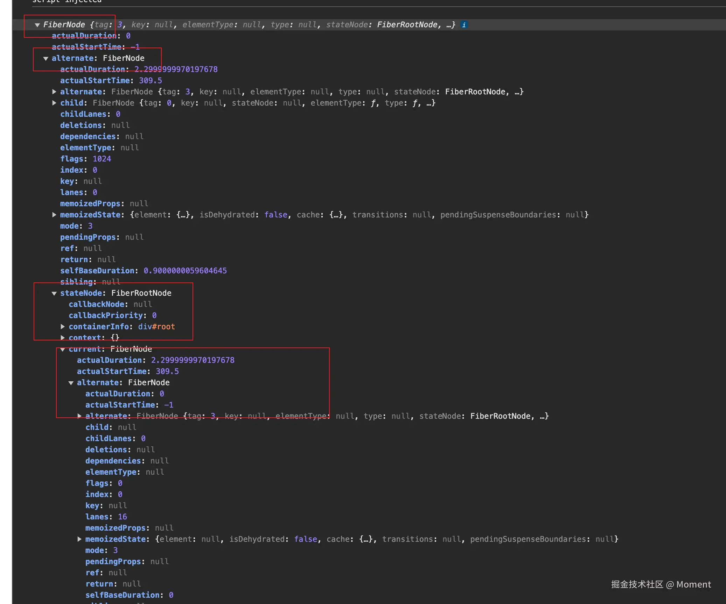Click the div#root element link
The height and width of the screenshot is (604, 726).
[156, 327]
